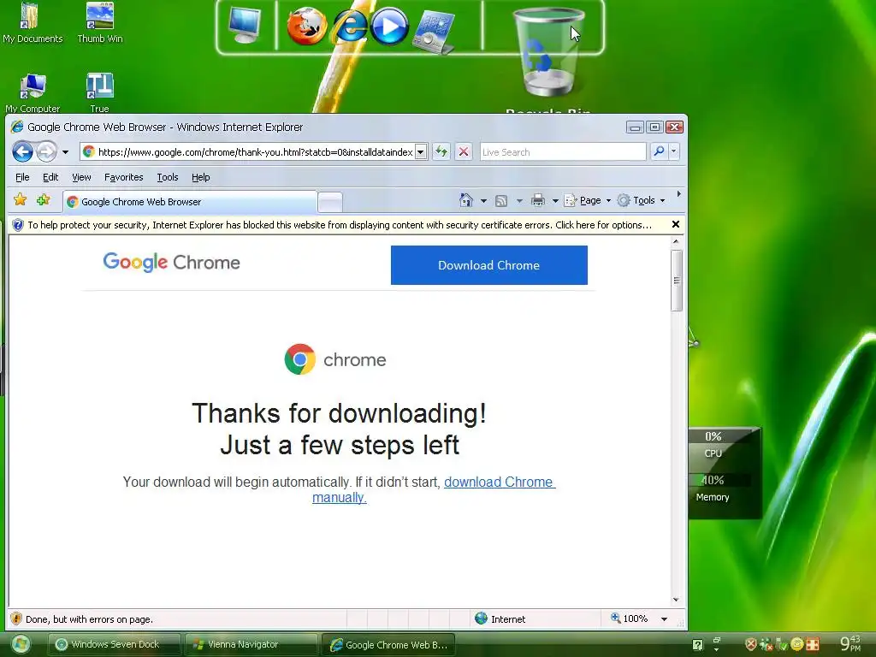Image resolution: width=876 pixels, height=657 pixels.
Task: Go back with the blue Back arrow
Action: (22, 151)
